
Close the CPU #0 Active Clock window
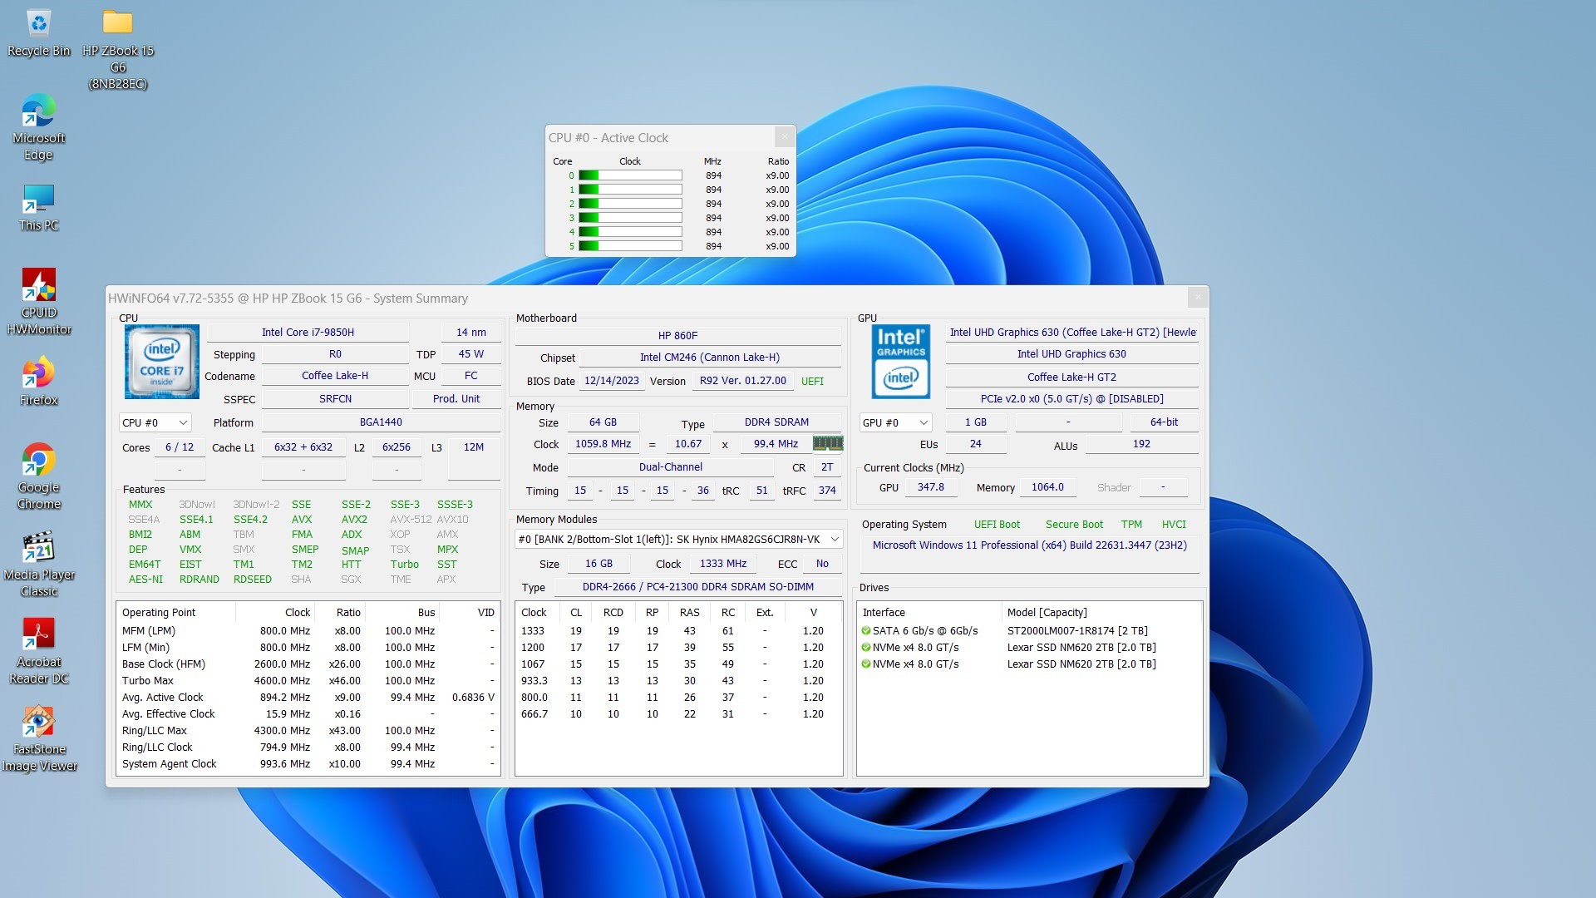click(784, 137)
